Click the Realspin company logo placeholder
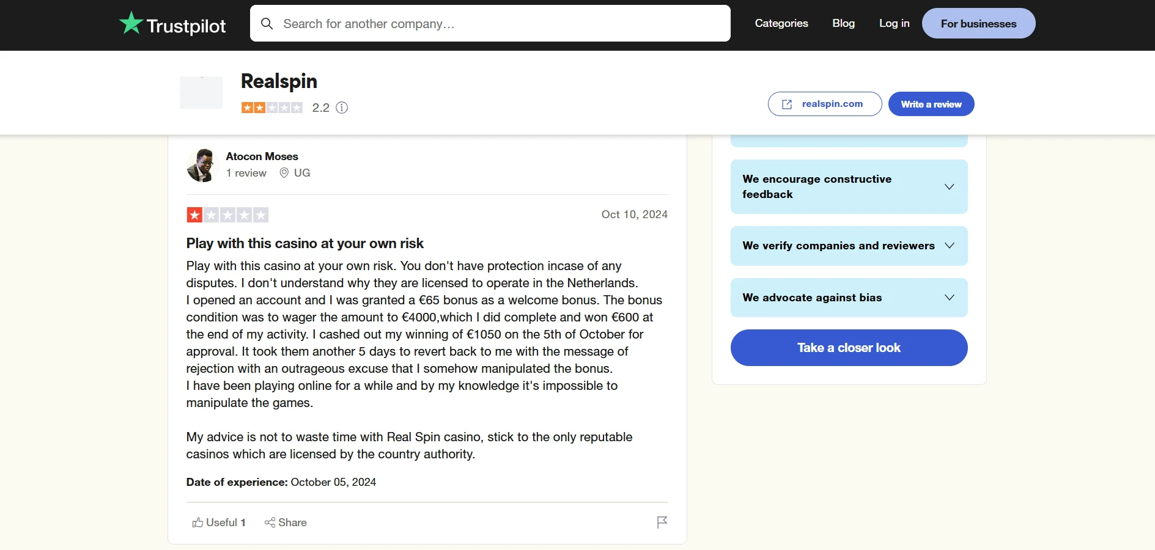Screen dimensions: 1155x550 pos(201,92)
